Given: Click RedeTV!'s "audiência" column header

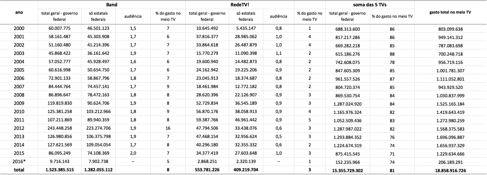Looking at the screenshot, I should tap(278, 16).
